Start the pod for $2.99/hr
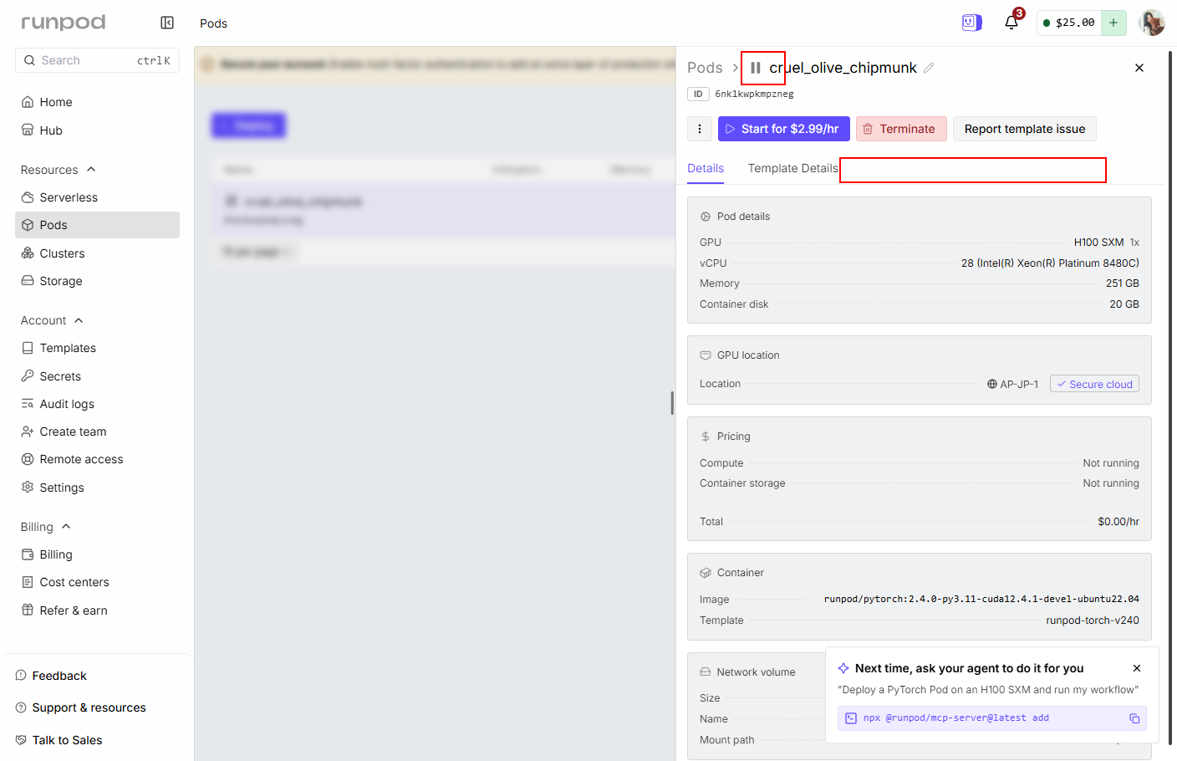1177x761 pixels. point(784,129)
